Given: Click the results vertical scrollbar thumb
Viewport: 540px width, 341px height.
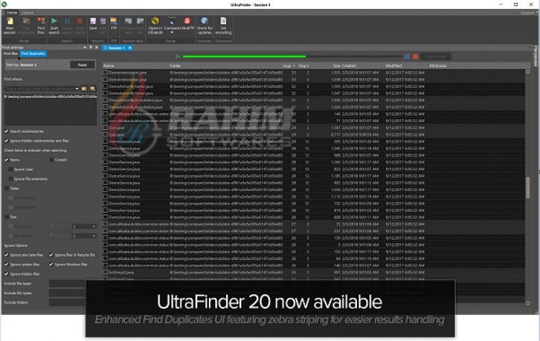Looking at the screenshot, I should pyautogui.click(x=528, y=188).
